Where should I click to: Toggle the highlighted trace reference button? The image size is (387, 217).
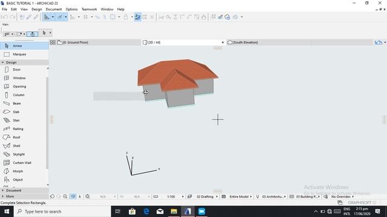[138, 17]
